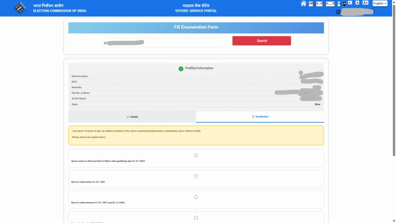The width and height of the screenshot is (396, 223).
Task: Click the Election Commission of India header text
Action: point(60,11)
